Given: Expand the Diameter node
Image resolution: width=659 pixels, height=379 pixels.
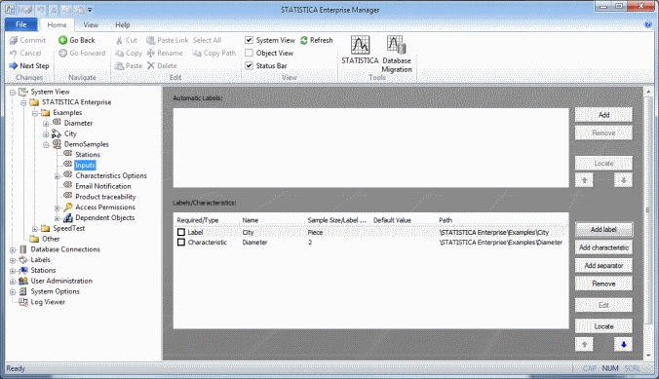Looking at the screenshot, I should [x=46, y=124].
